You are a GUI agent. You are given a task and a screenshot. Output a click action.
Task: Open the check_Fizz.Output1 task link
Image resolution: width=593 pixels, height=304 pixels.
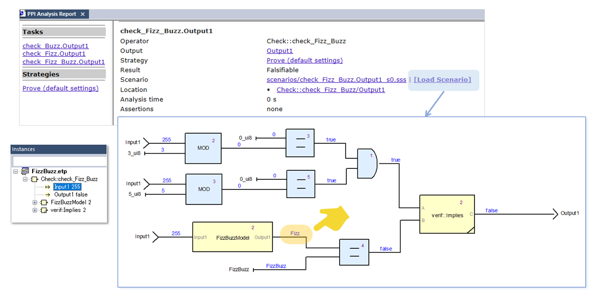[54, 54]
